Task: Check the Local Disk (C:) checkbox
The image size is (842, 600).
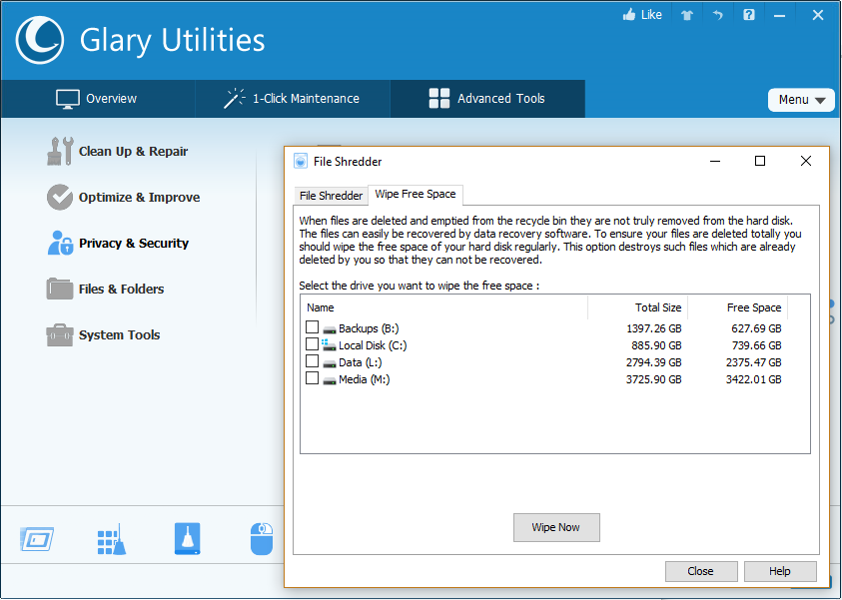Action: click(x=312, y=344)
